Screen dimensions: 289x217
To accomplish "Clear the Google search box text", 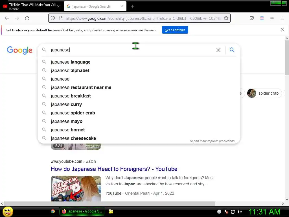I will pos(218,50).
